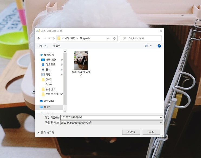The image size is (201, 158).
Task: Click the 파일 이름 input field
Action: tap(111, 117)
